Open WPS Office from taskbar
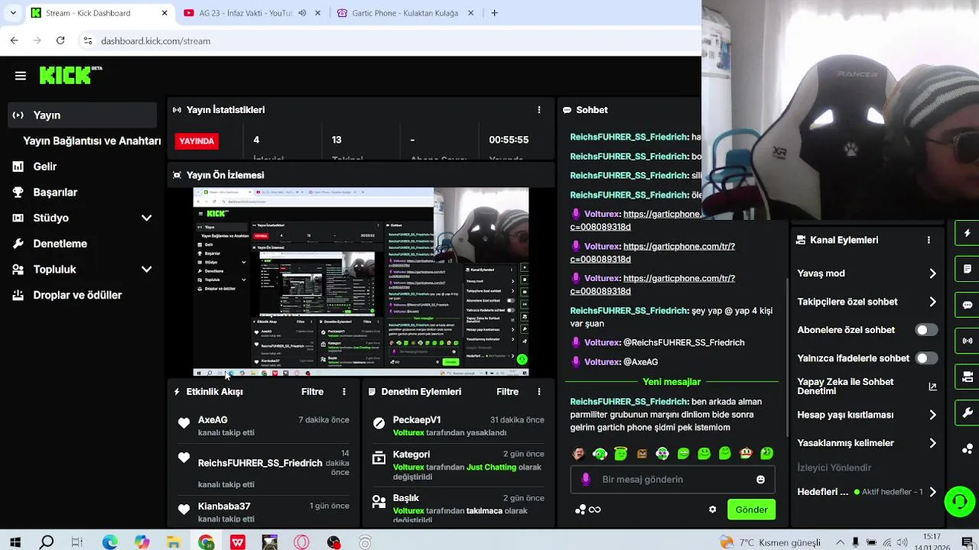This screenshot has height=550, width=979. (238, 542)
